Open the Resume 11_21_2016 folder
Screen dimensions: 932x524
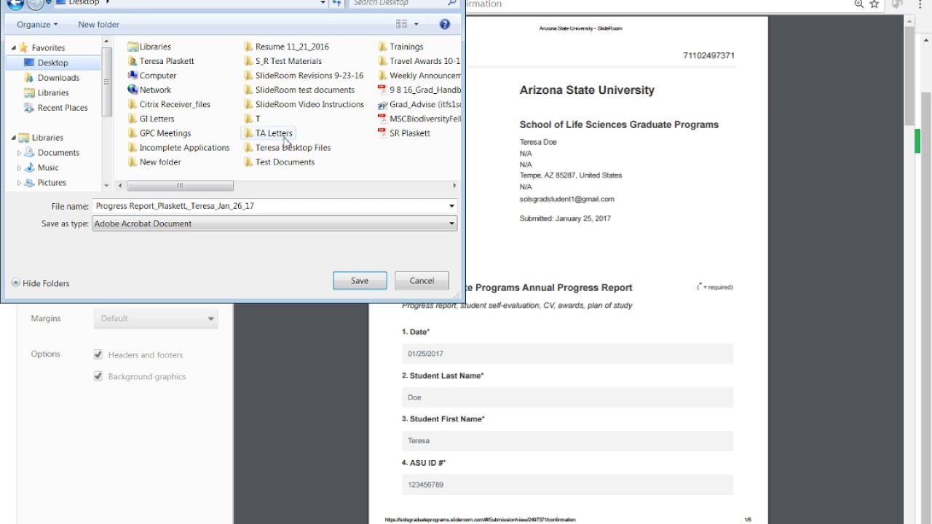tap(286, 47)
